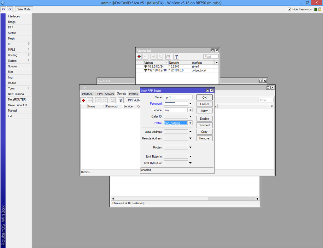The height and width of the screenshot is (248, 323).
Task: Toggle Safe Mode on
Action: [24, 9]
